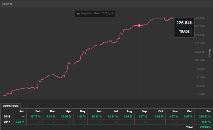Click the 2016 Dec value 5.57 %

188,117
